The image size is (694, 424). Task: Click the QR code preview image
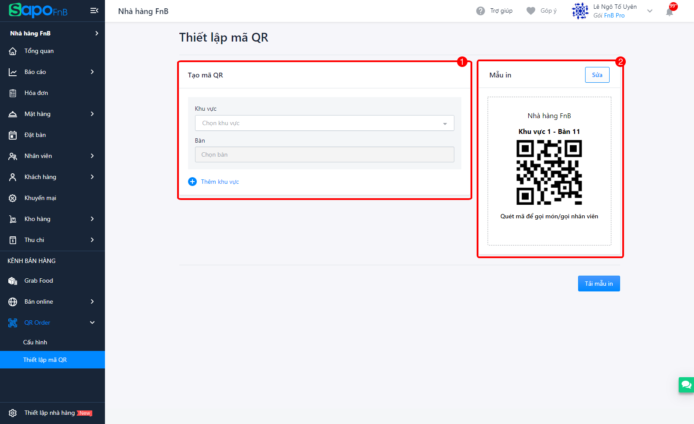(549, 172)
